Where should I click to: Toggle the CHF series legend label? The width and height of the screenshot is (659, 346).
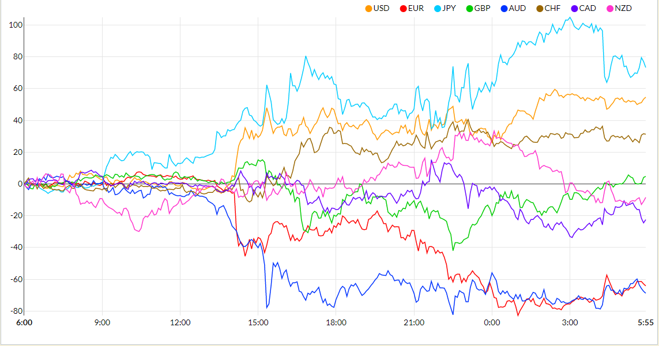coord(552,8)
